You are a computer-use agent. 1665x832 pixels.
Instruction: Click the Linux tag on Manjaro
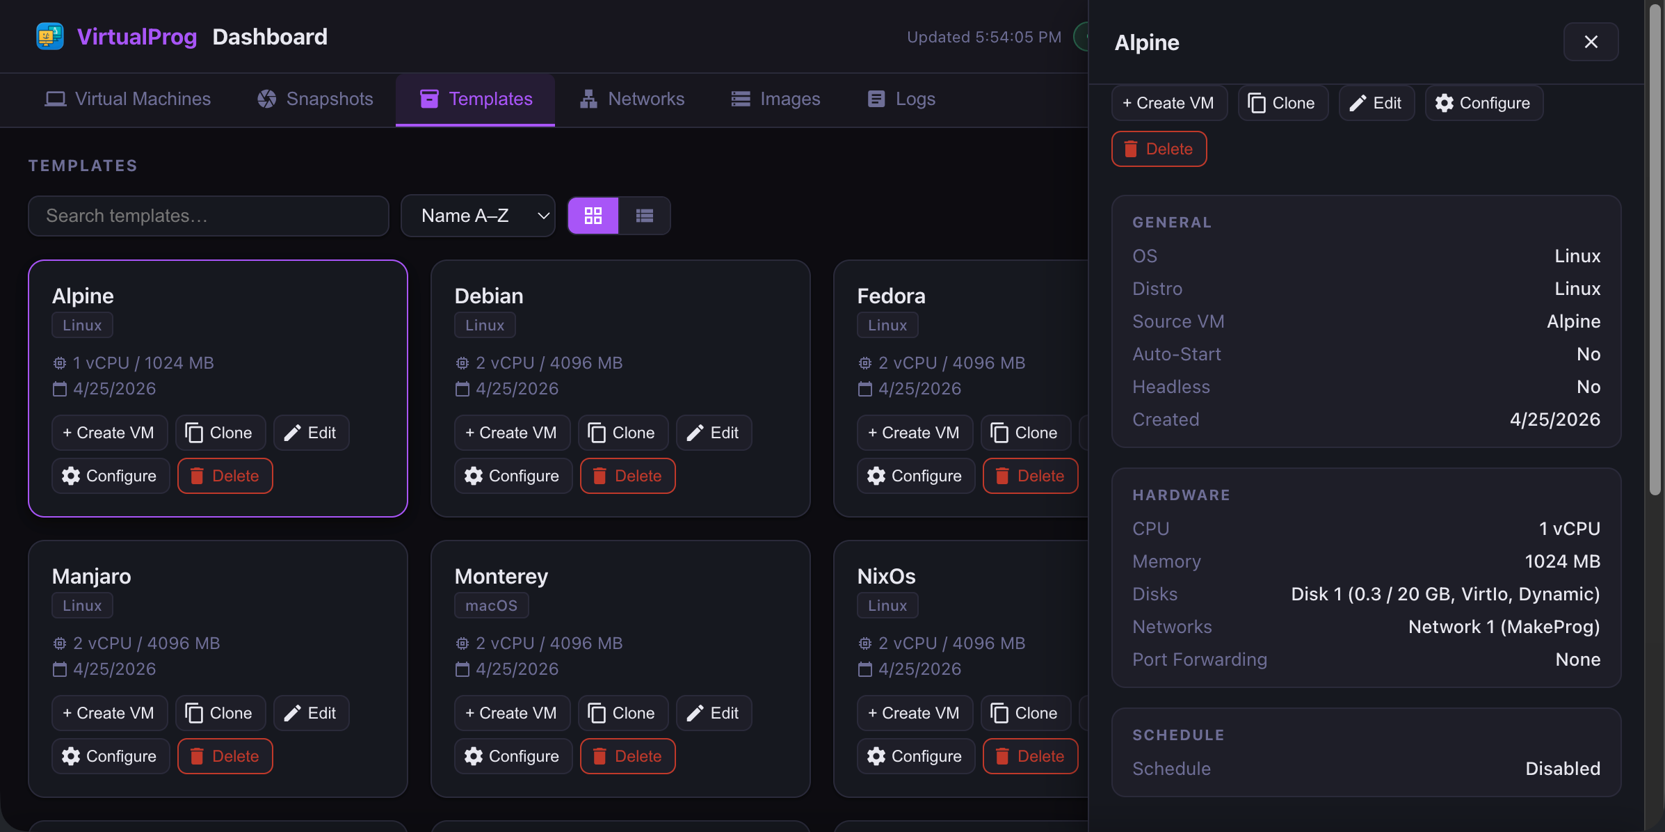point(82,605)
